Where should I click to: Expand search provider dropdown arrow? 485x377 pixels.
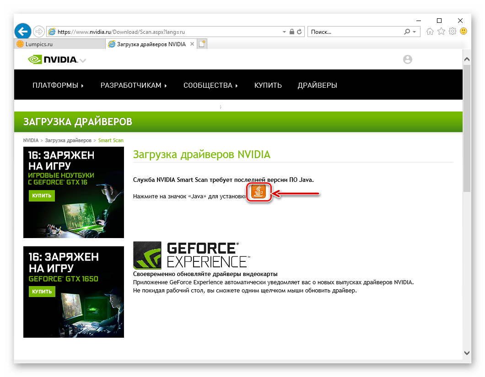[x=414, y=32]
